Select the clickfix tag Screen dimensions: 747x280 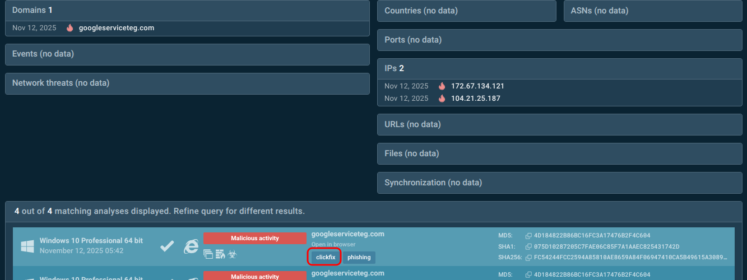325,258
